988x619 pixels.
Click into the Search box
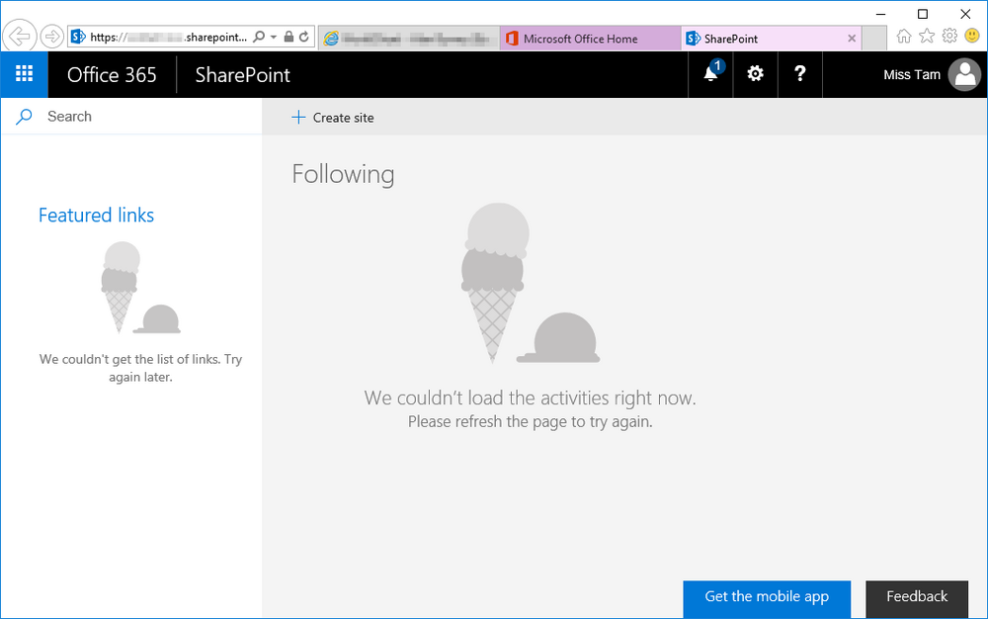coord(131,117)
